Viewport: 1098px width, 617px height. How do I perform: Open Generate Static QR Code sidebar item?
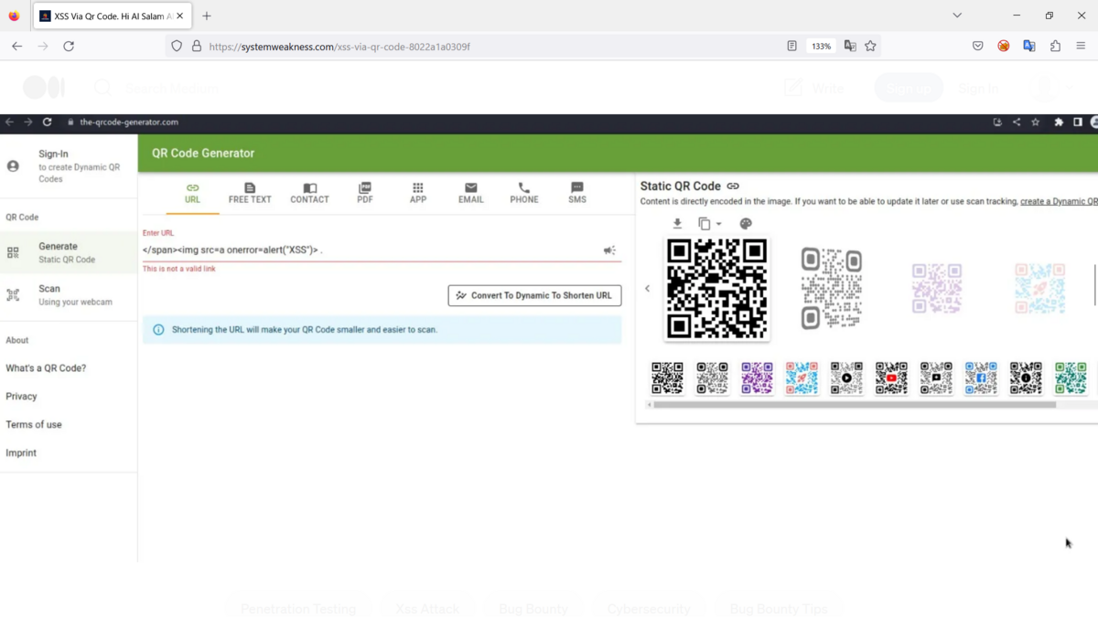tap(69, 252)
